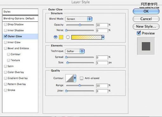Click the glow gradient bar

pos(86,37)
